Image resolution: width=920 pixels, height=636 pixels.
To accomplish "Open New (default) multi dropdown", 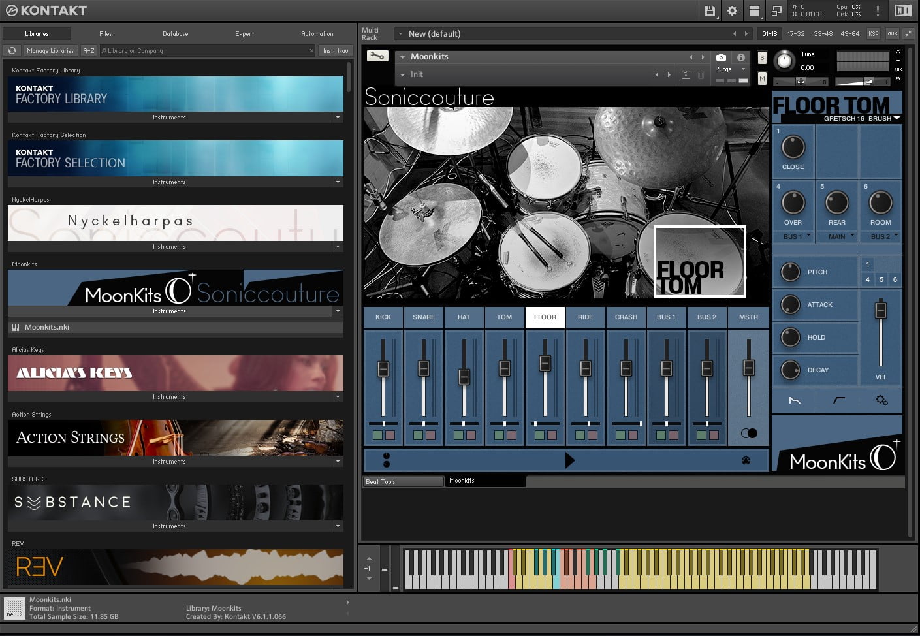I will [x=399, y=33].
